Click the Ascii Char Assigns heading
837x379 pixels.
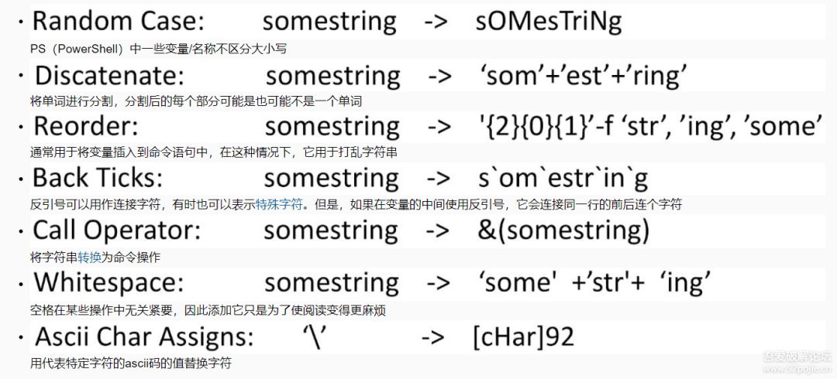(144, 337)
